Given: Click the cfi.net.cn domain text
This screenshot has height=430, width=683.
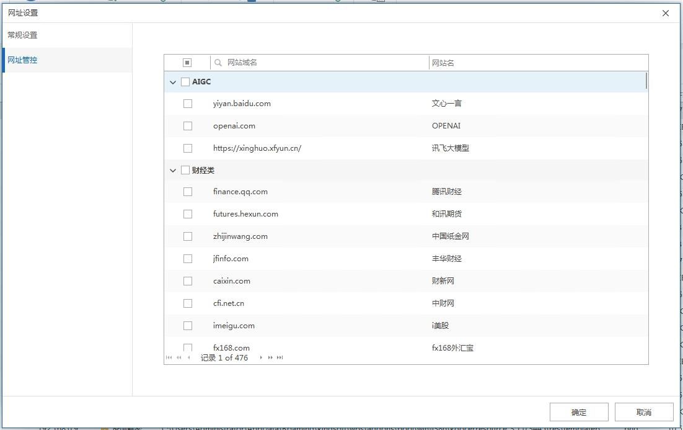Looking at the screenshot, I should [228, 303].
